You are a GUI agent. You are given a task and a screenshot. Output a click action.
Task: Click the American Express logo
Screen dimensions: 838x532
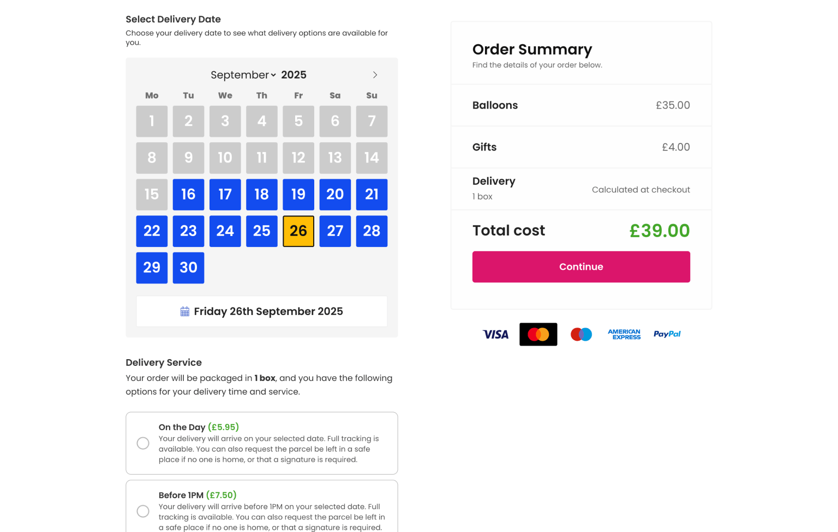pos(624,334)
